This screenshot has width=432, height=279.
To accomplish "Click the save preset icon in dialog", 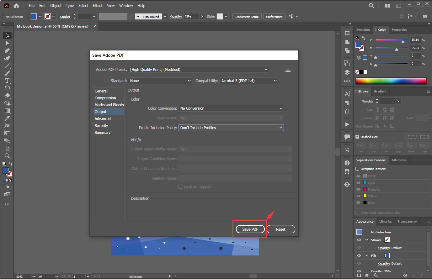I will 288,70.
